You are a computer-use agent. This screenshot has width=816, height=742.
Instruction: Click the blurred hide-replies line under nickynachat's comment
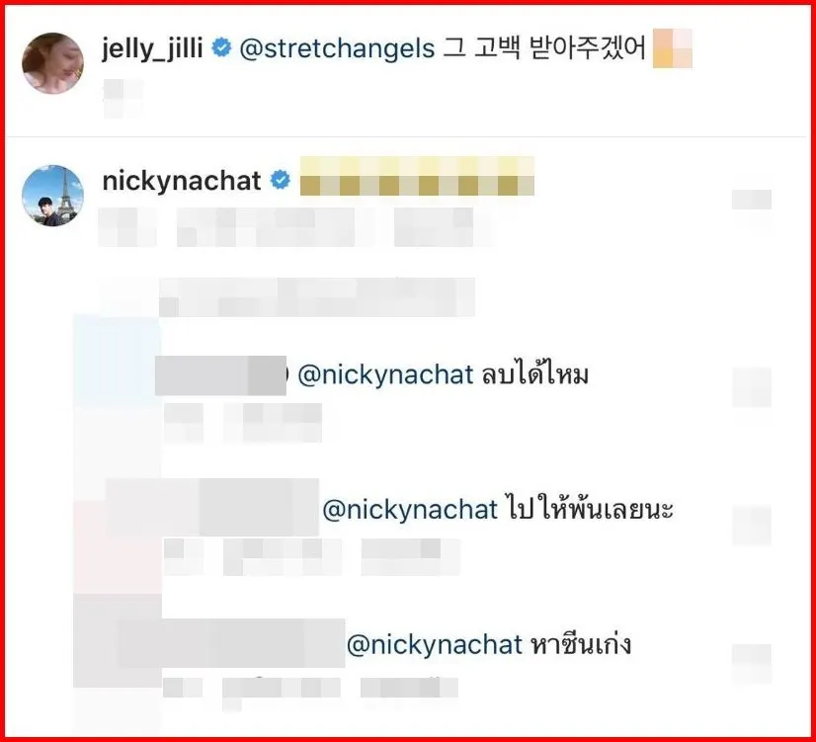pyautogui.click(x=317, y=297)
